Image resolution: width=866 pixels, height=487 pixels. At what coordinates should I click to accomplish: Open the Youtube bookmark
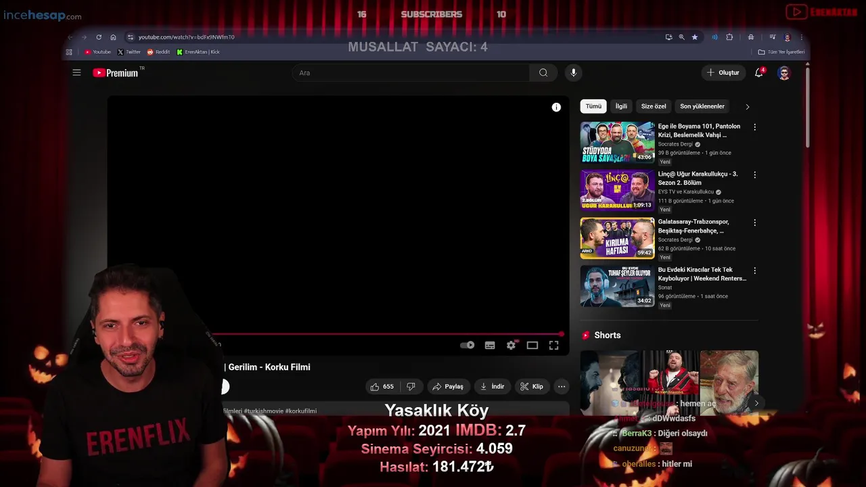[x=98, y=52]
